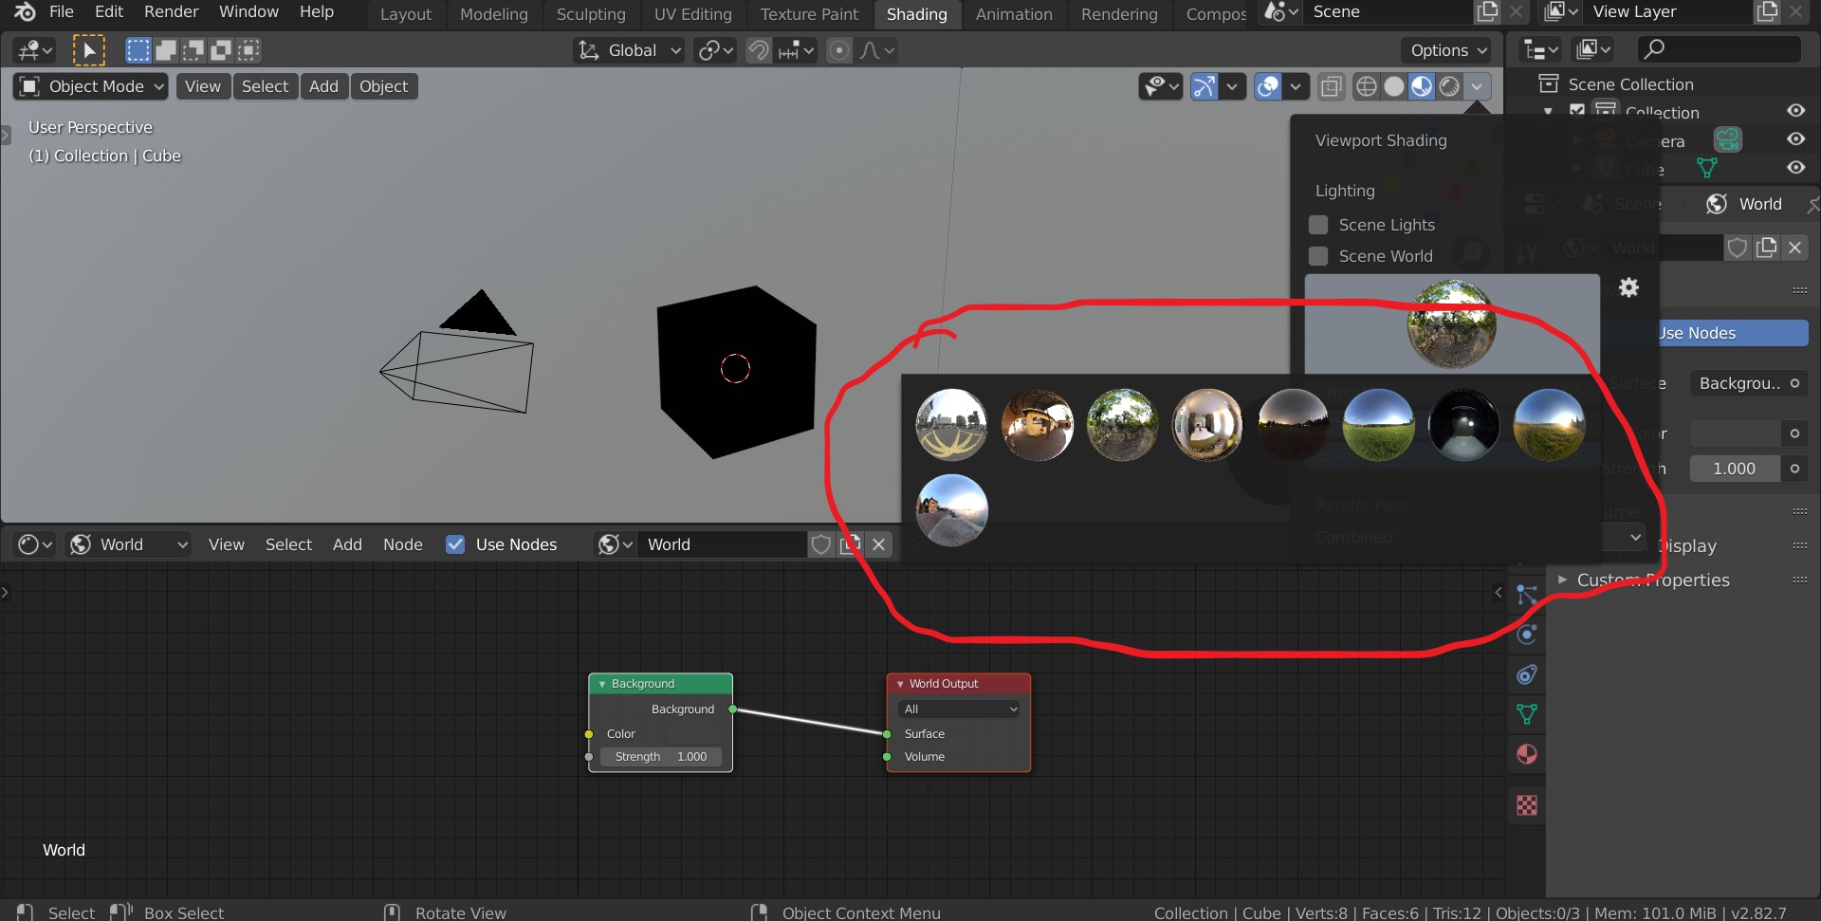1821x921 pixels.
Task: Hide the Camera with its eye icon
Action: click(1795, 138)
